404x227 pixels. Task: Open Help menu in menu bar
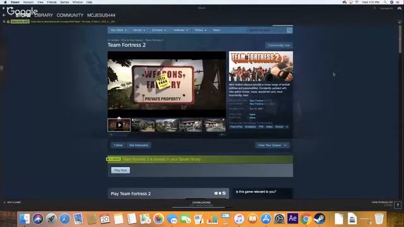[x=90, y=2]
